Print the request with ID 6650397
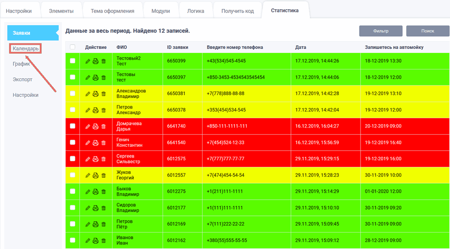 tap(96, 77)
